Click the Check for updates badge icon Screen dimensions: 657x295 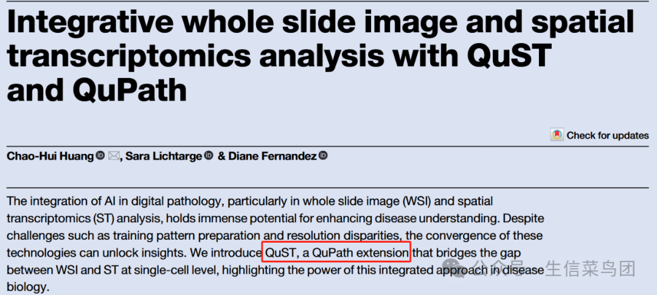[x=557, y=135]
